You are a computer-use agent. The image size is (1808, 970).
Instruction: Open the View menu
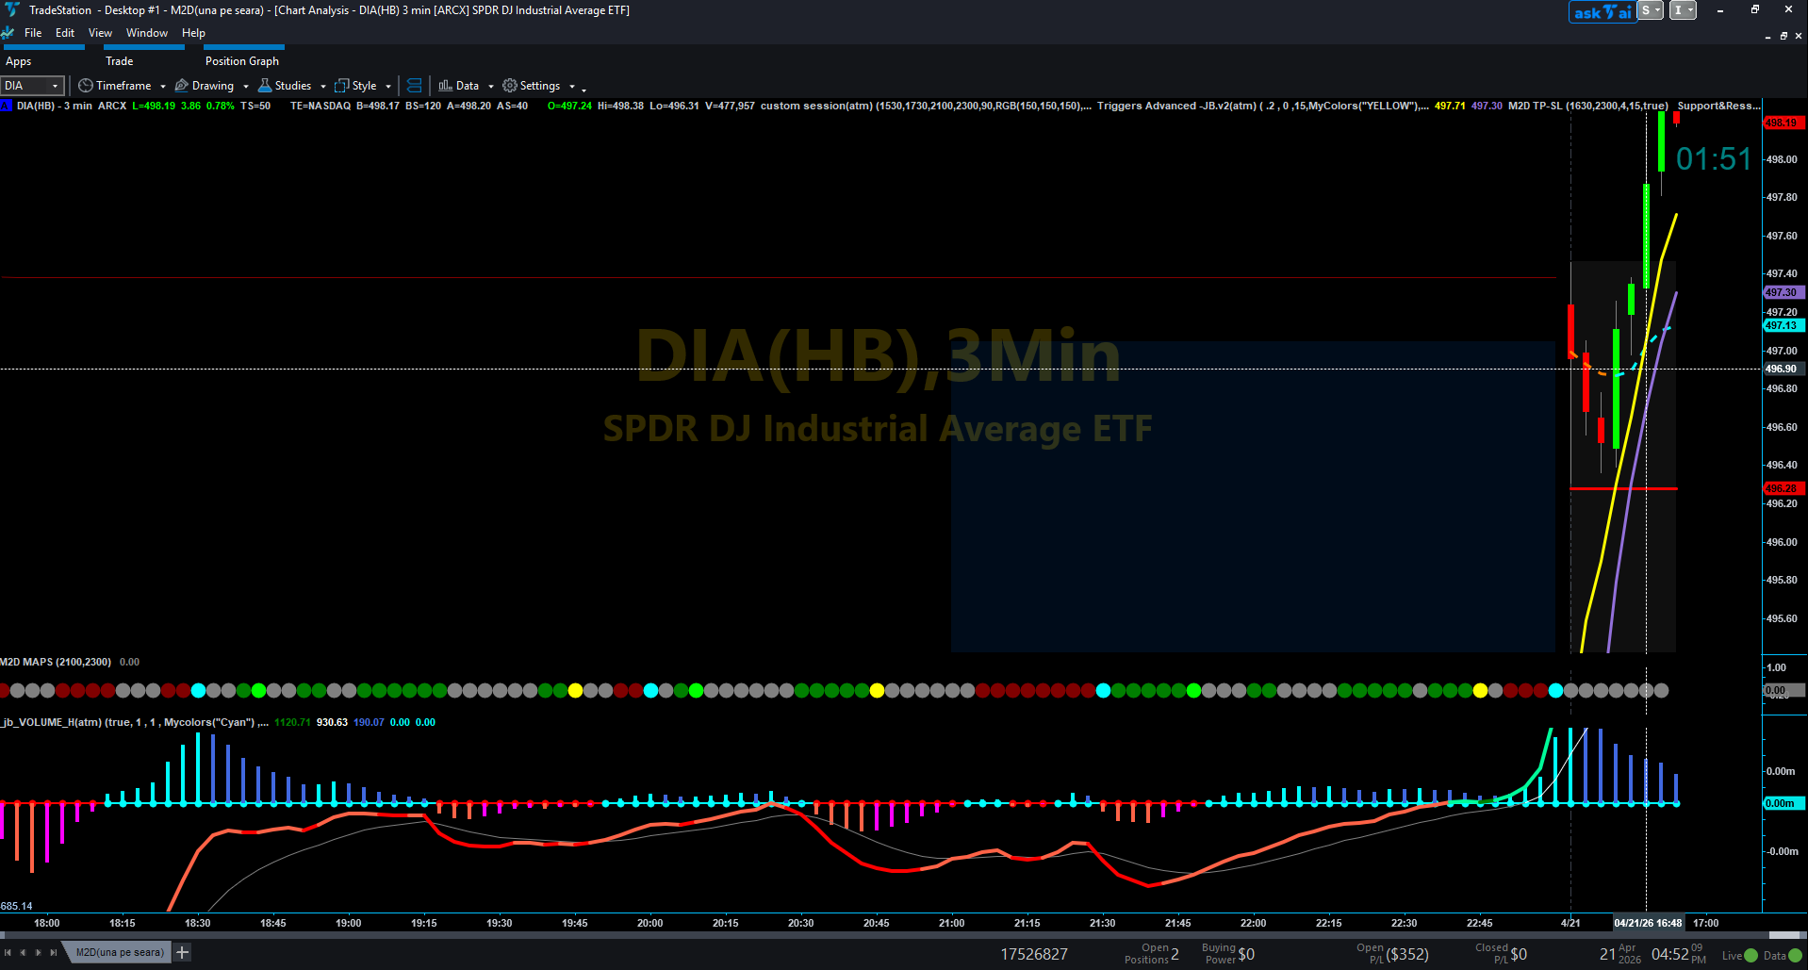click(100, 33)
